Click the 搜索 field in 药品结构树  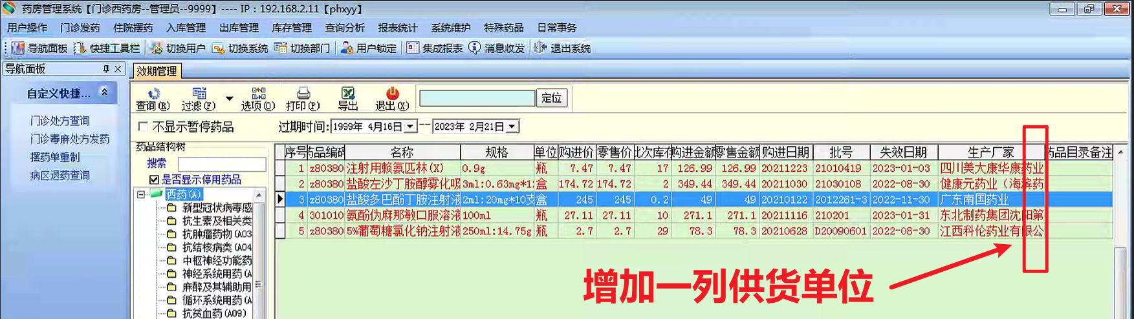(222, 164)
